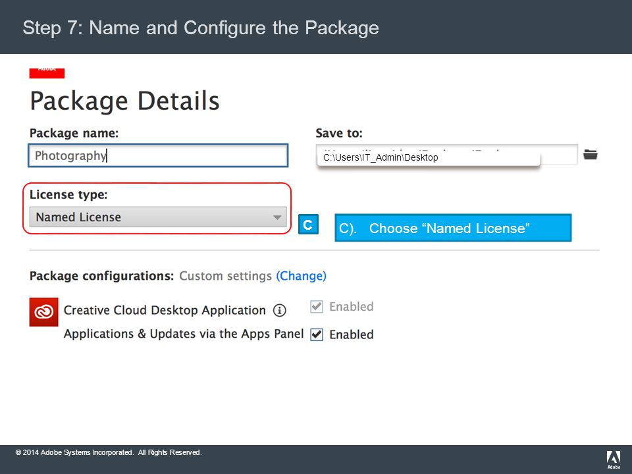Click the 'Creative Cloud Desktop Application' label
Viewport: 632px width, 474px height.
tap(165, 310)
